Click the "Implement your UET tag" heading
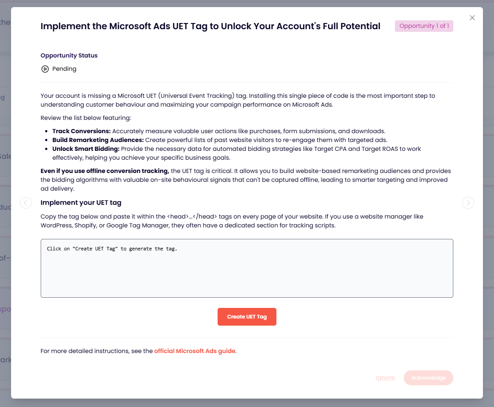The height and width of the screenshot is (407, 494). [x=81, y=203]
